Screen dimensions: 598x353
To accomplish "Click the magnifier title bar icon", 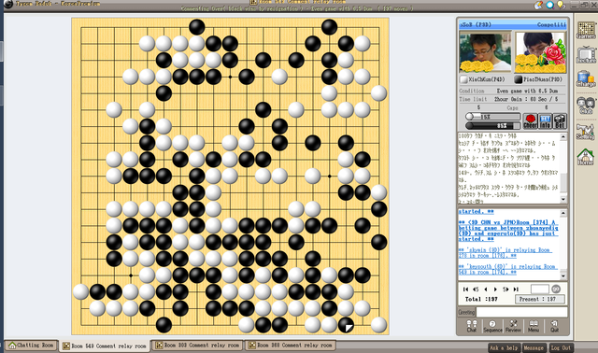I will click(549, 5).
